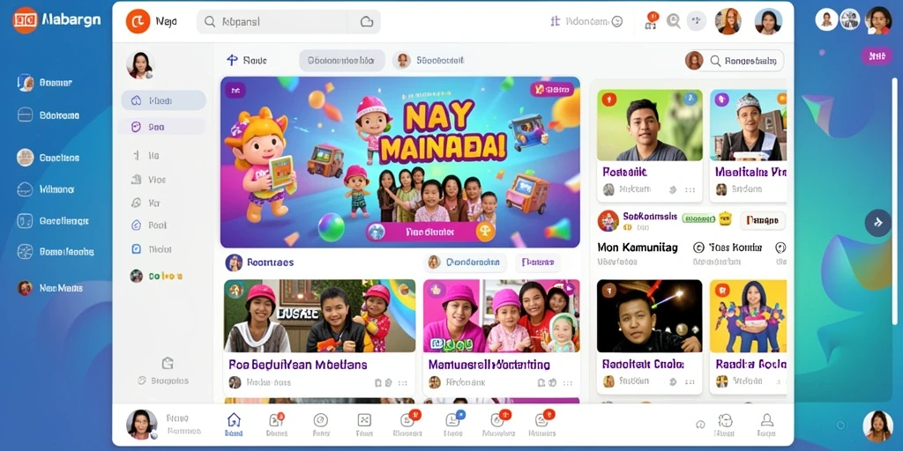Click the orange logo icon beside 'Nejo'
Viewport: 903px width, 451px height.
(138, 21)
